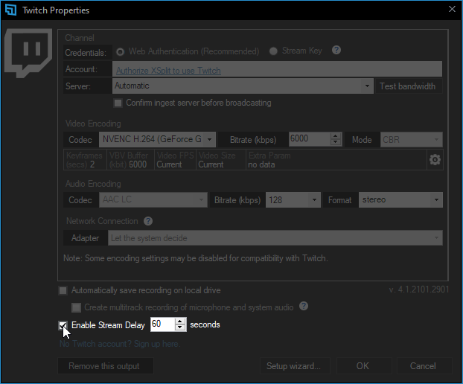The image size is (463, 384).
Task: Select Web Authentication radio button
Action: (x=120, y=52)
